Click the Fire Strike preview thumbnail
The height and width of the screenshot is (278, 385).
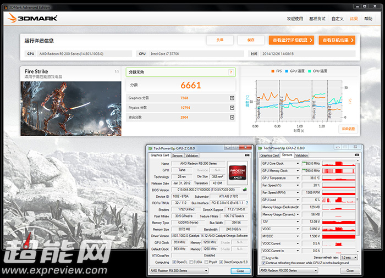71,109
